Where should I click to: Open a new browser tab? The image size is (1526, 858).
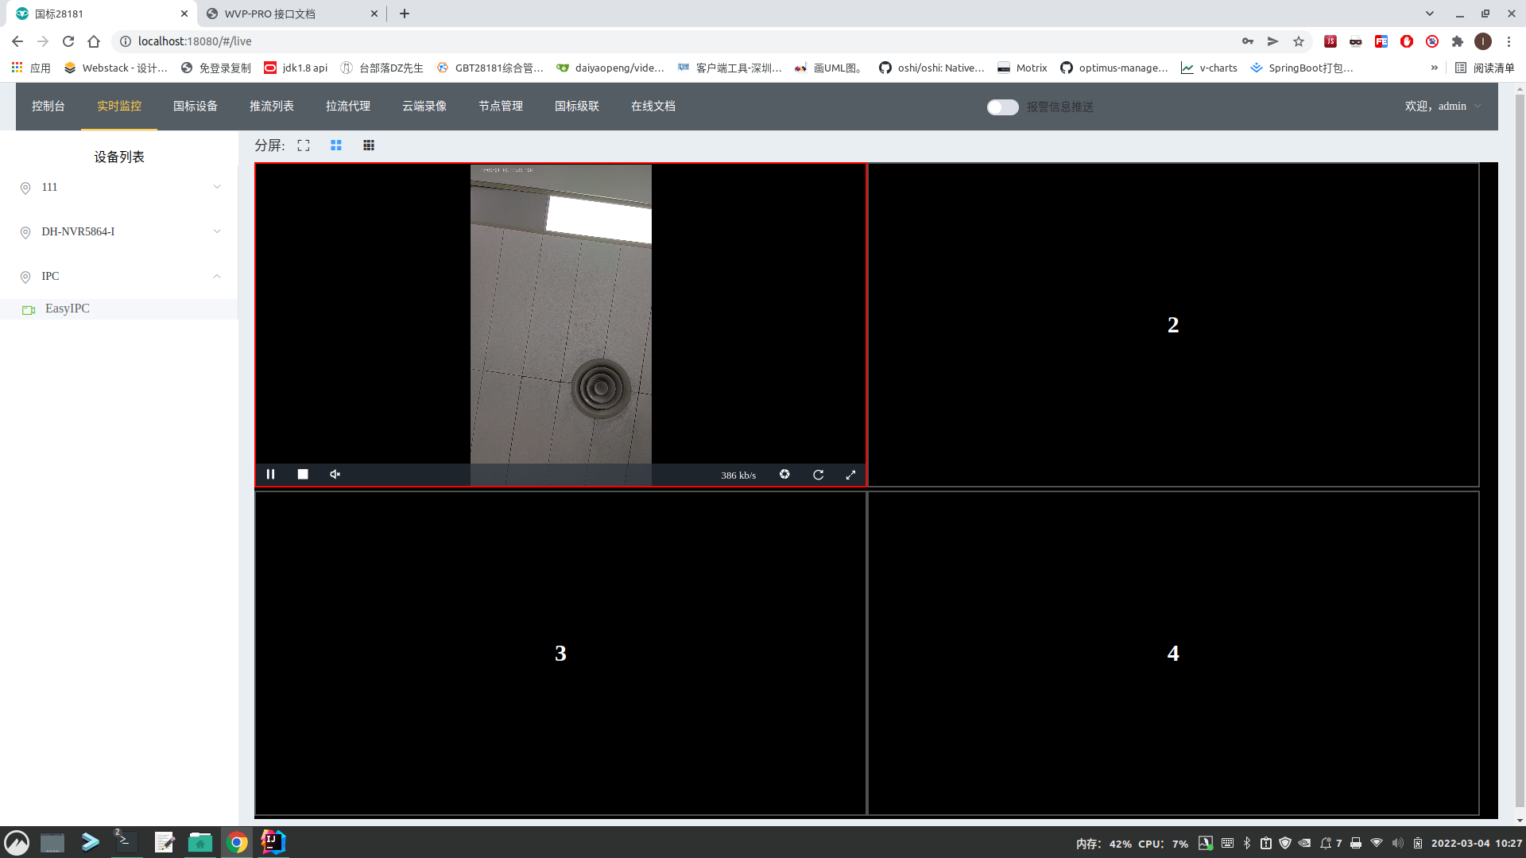(405, 14)
